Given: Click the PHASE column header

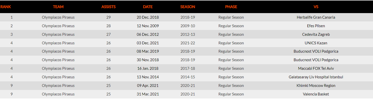Looking at the screenshot, I should (231, 7).
